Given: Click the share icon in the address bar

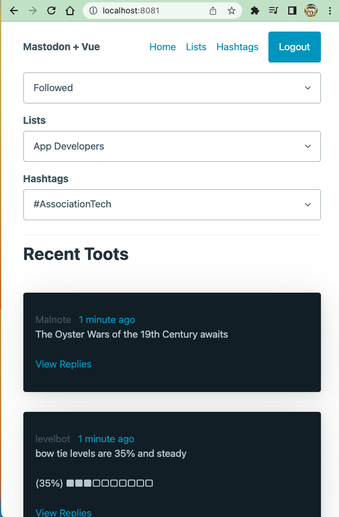Looking at the screenshot, I should (212, 10).
